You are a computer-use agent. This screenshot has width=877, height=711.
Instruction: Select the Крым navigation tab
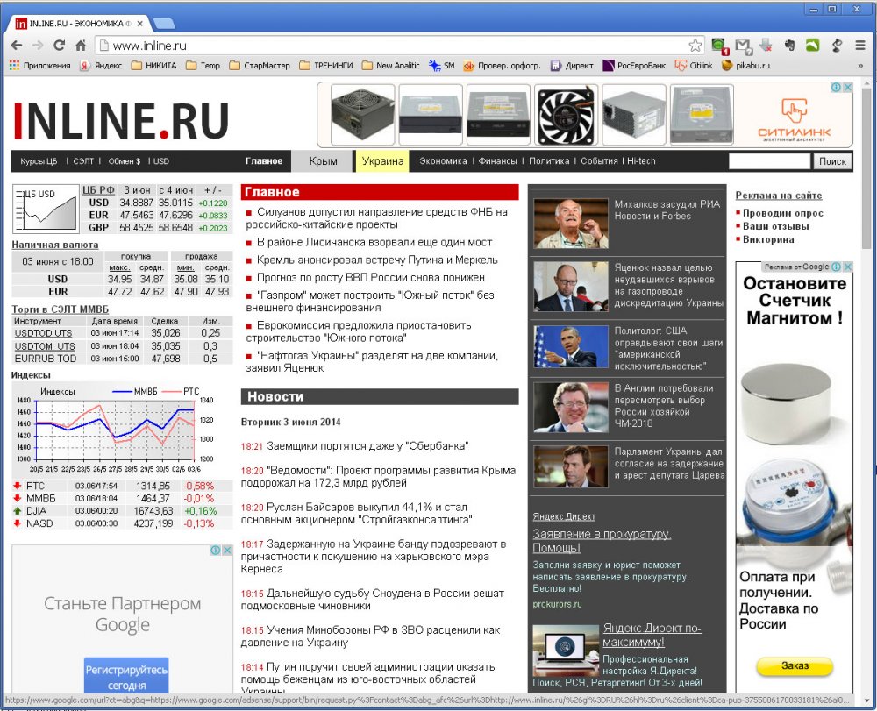pos(324,161)
